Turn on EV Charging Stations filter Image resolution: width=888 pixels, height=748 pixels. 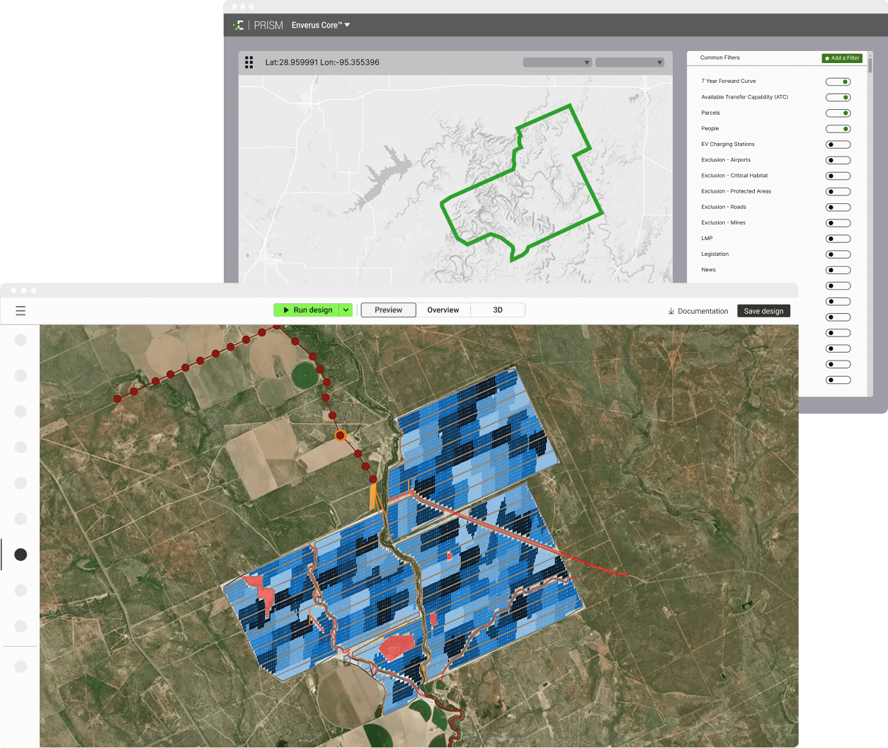tap(838, 144)
